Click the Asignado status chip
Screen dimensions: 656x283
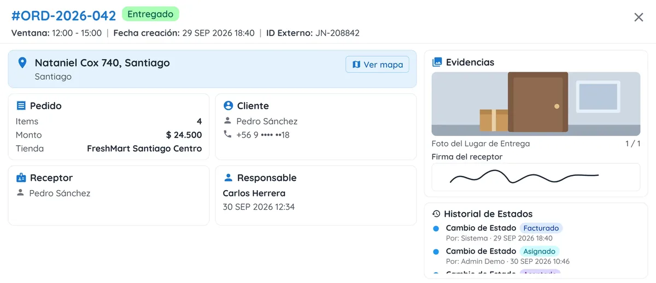point(540,251)
